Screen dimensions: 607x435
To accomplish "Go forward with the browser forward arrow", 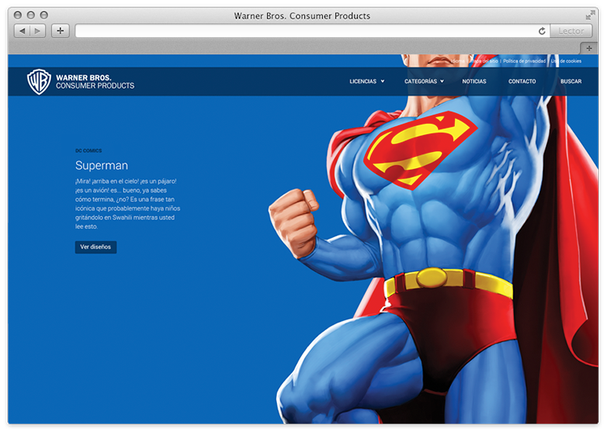I will (39, 31).
